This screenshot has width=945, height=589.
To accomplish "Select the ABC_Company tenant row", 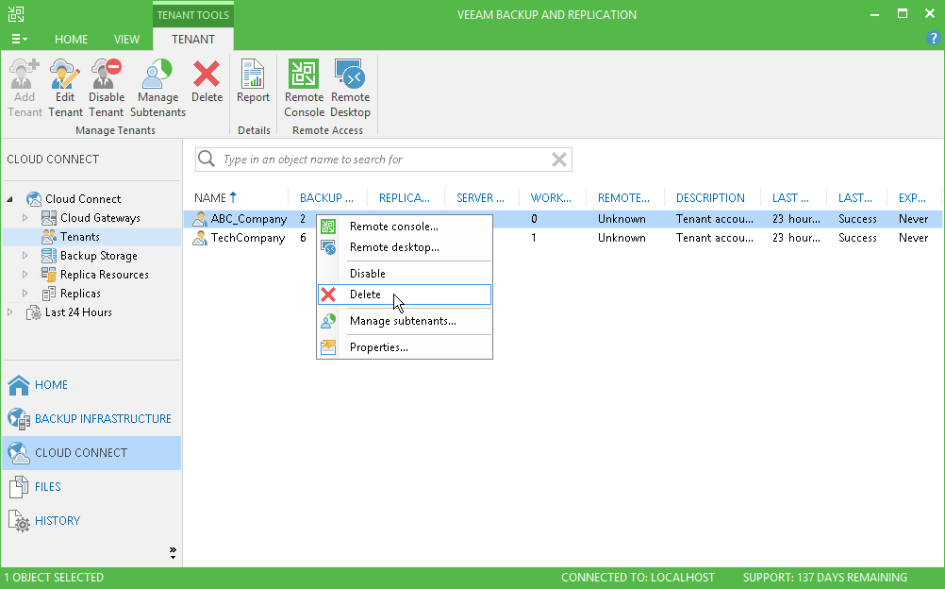I will pos(563,218).
